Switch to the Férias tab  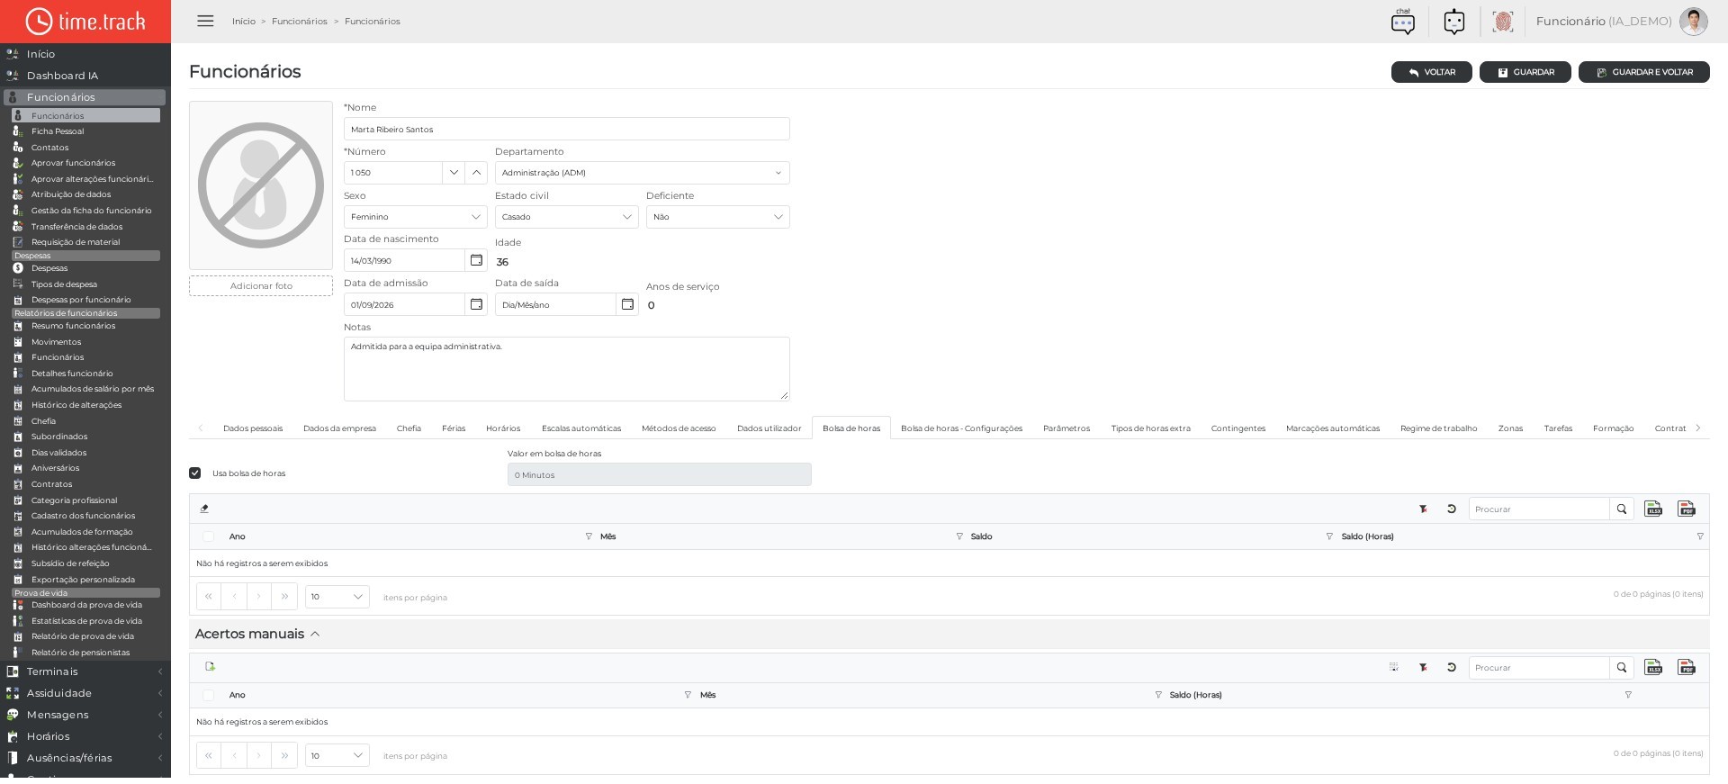point(454,428)
